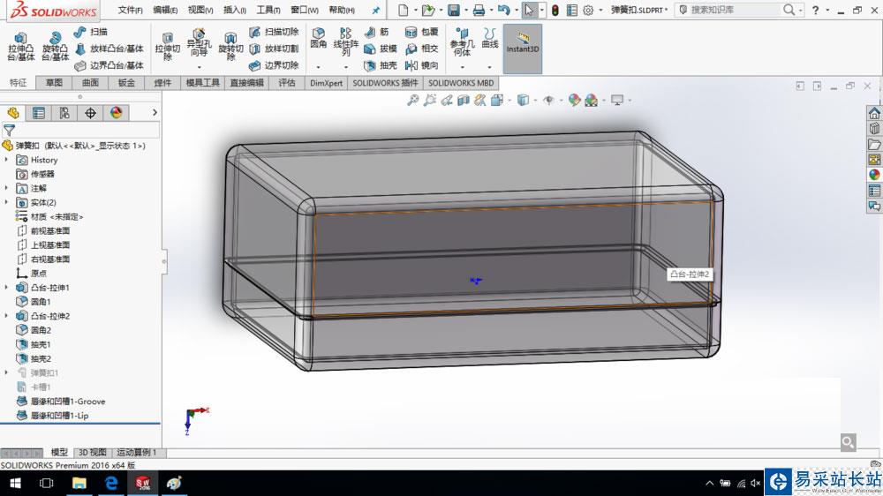Open the Options gear icon

[x=588, y=10]
